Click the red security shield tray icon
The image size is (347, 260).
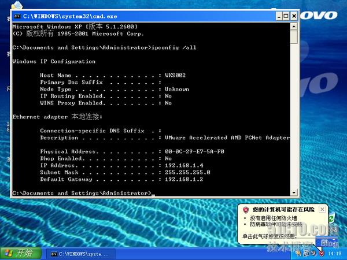coord(322,254)
